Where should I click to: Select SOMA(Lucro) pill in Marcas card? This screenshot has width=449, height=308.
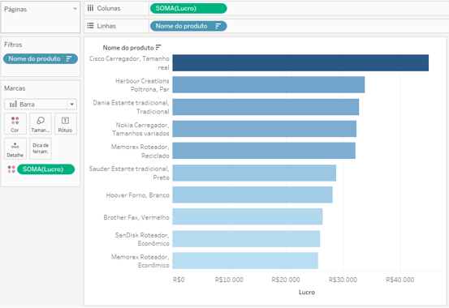(x=45, y=169)
